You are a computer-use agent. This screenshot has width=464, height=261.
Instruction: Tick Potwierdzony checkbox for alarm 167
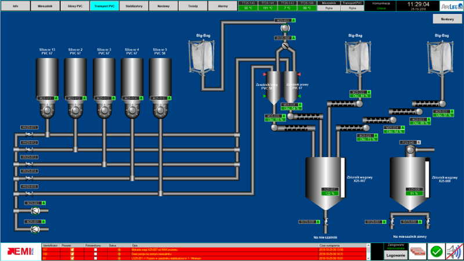pos(96,249)
